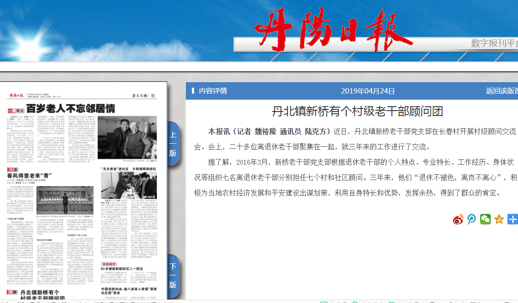Click byline 记者 魏裕隆 通讯员 陆克方
This screenshot has width=518, height=303.
pyautogui.click(x=282, y=132)
